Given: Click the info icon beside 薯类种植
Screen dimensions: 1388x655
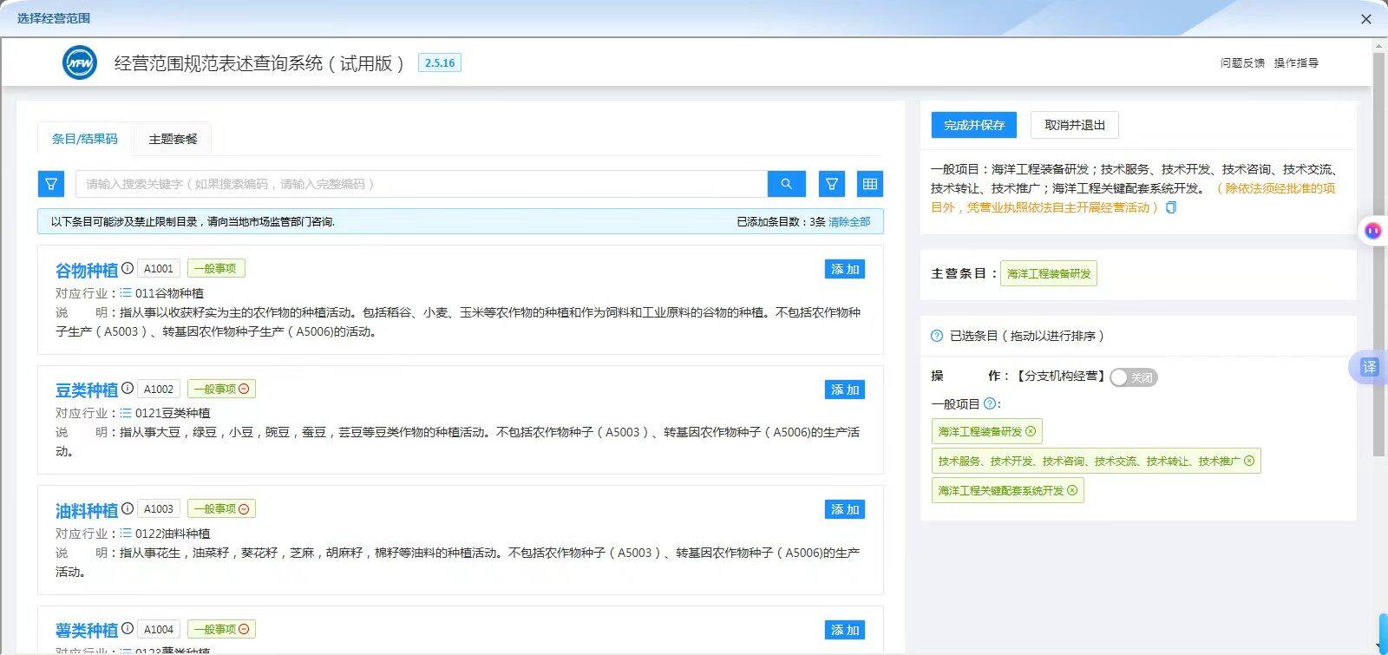Looking at the screenshot, I should pyautogui.click(x=128, y=628).
